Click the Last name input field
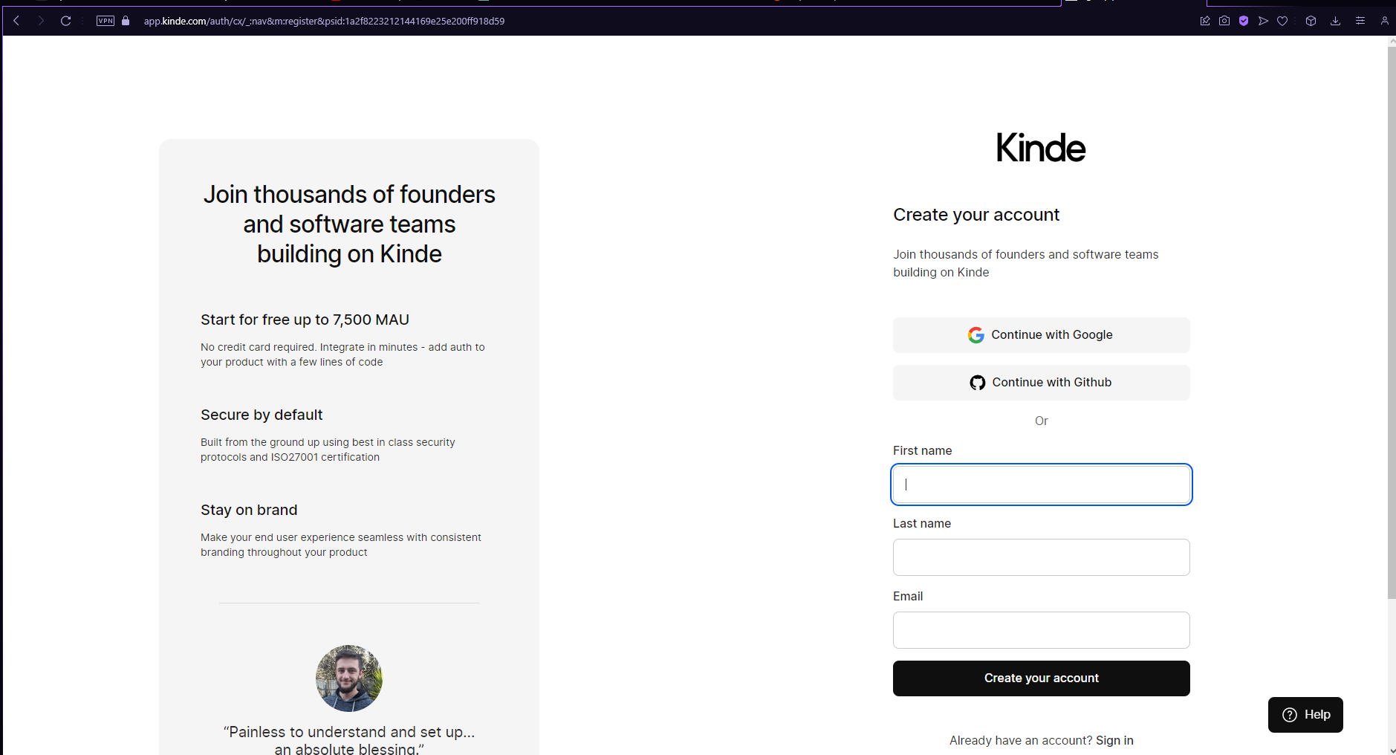The width and height of the screenshot is (1396, 755). coord(1041,557)
